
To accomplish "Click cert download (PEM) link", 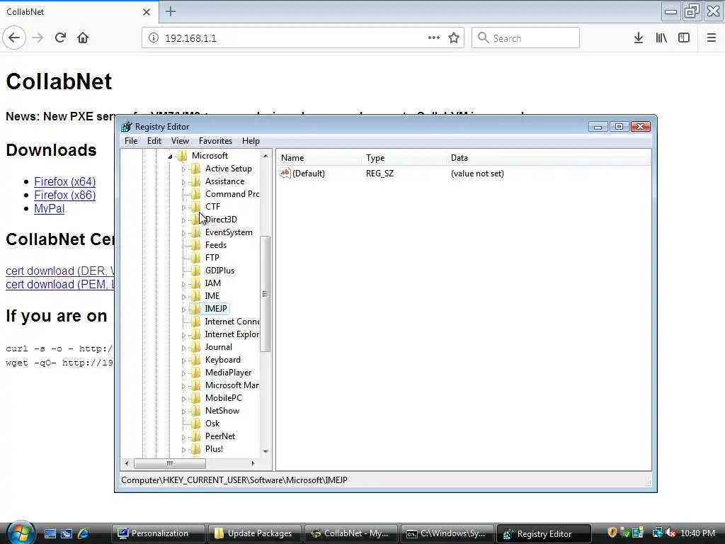I will [60, 284].
